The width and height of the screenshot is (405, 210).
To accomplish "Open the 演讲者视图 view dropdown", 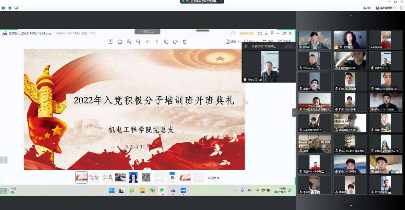I will coord(386,8).
